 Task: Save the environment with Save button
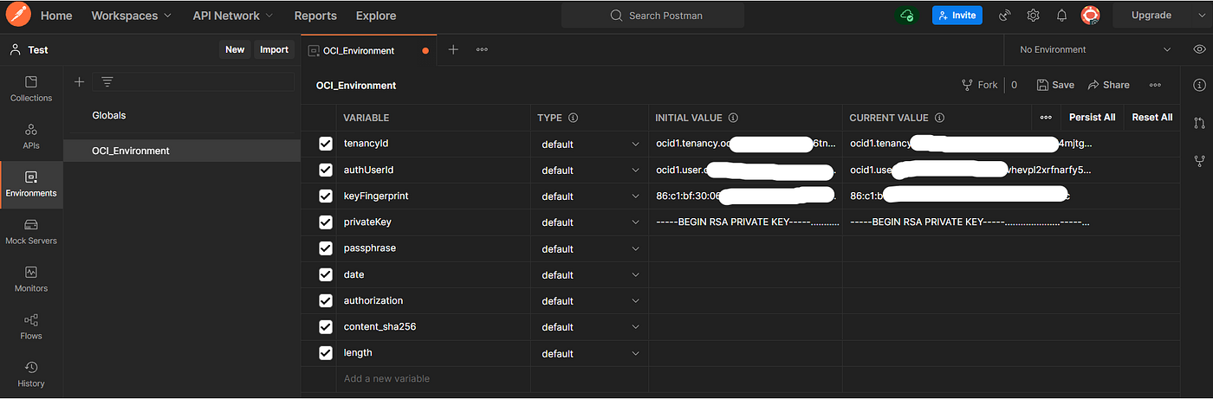pyautogui.click(x=1055, y=85)
